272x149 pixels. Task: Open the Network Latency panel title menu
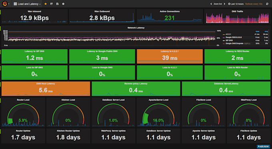tap(136, 27)
